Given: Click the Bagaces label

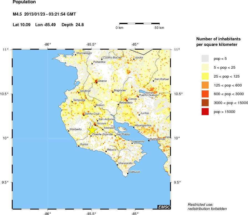Looking at the screenshot, I should (120, 90).
